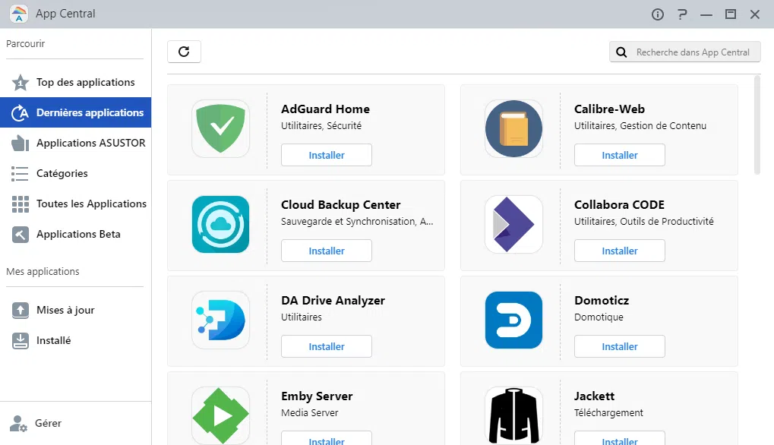
Task: Open Top des applications in sidebar
Action: tap(85, 82)
